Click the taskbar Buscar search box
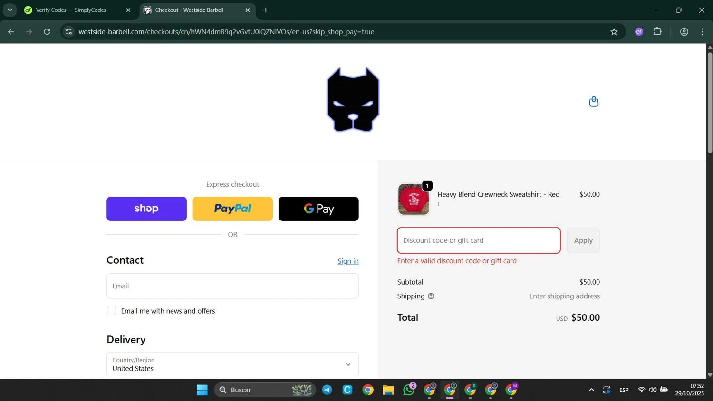The width and height of the screenshot is (713, 401). click(x=265, y=390)
